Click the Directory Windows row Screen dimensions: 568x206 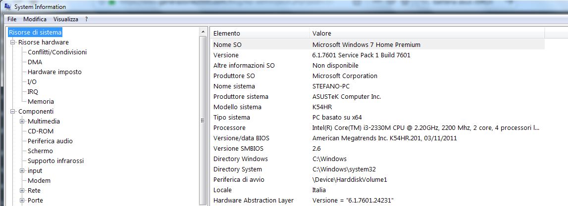click(x=377, y=159)
